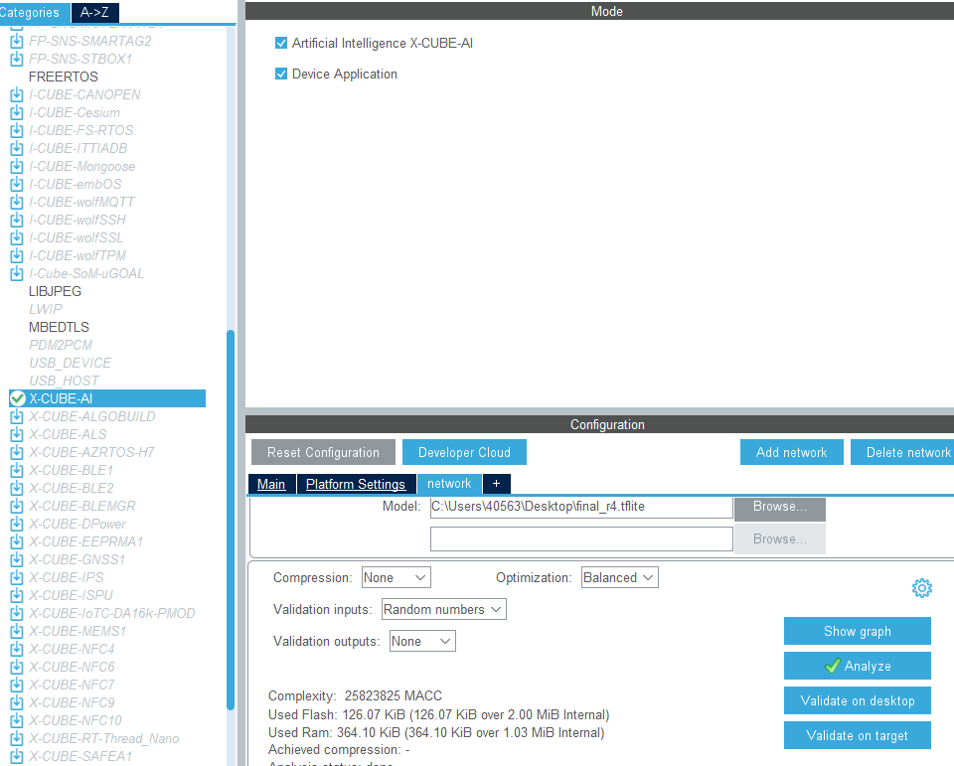Viewport: 954px width, 766px height.
Task: Click download icon next to X-CUBE-BLE2
Action: [x=17, y=488]
